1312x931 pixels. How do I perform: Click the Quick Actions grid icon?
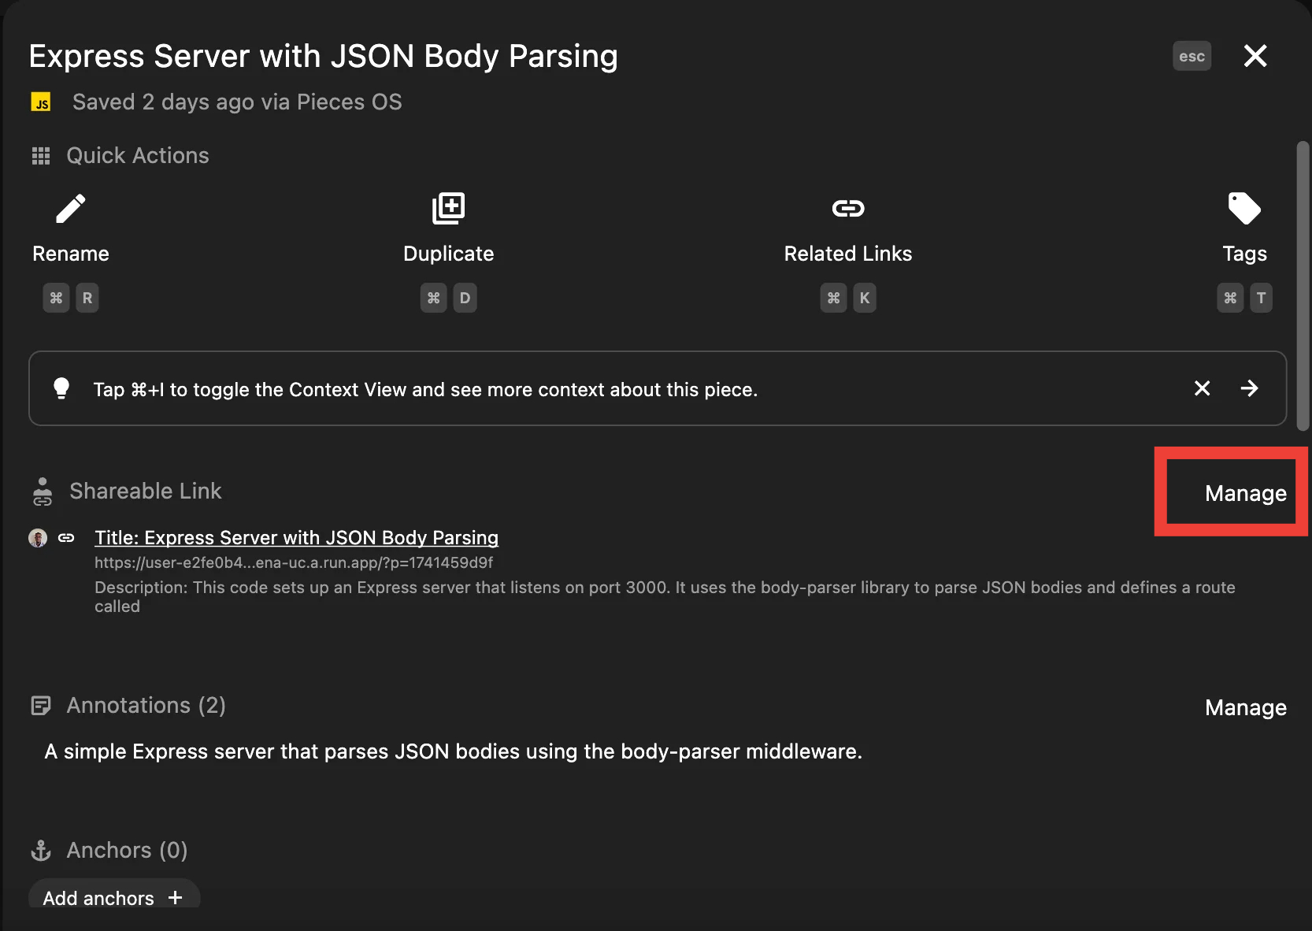41,156
